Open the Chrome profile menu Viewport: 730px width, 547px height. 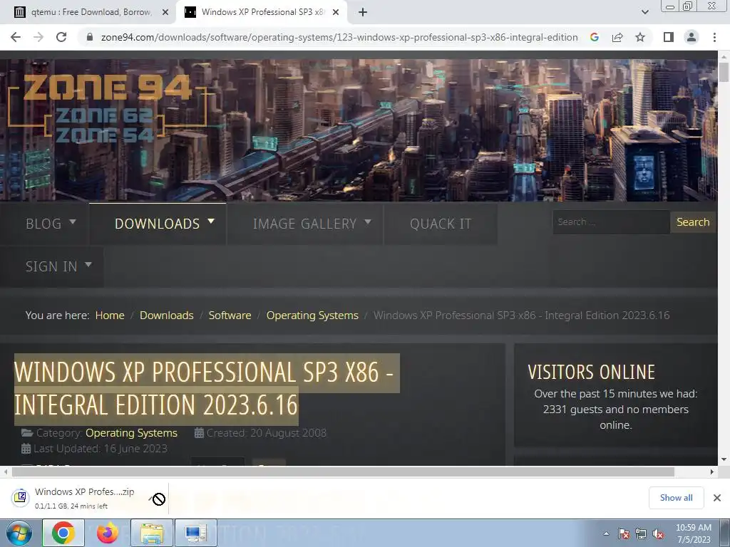(692, 37)
